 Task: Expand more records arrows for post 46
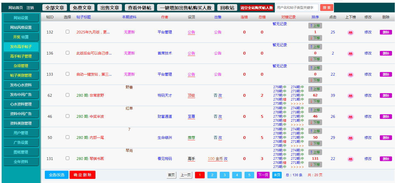click(x=297, y=125)
